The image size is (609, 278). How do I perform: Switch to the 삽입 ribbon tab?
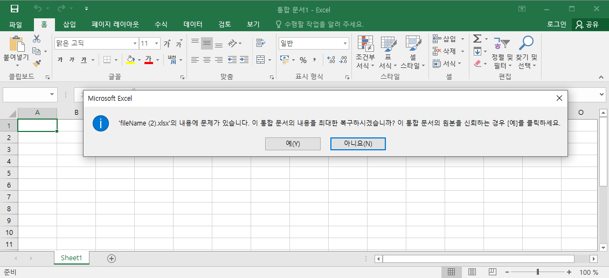[x=70, y=24]
